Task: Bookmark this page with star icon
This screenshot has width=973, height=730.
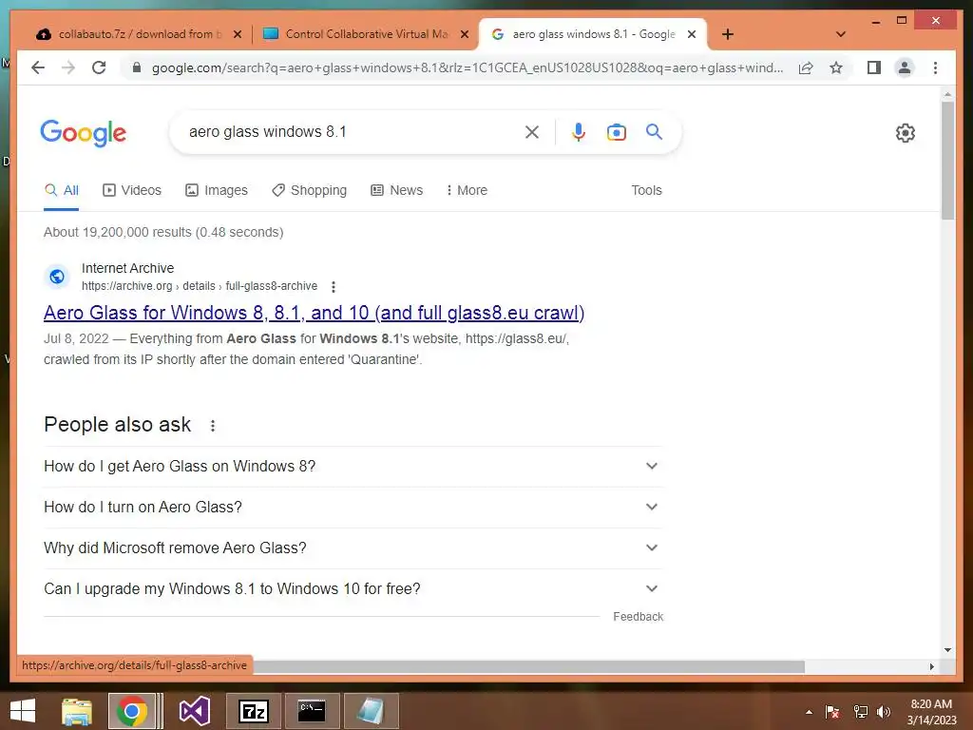Action: coord(836,67)
